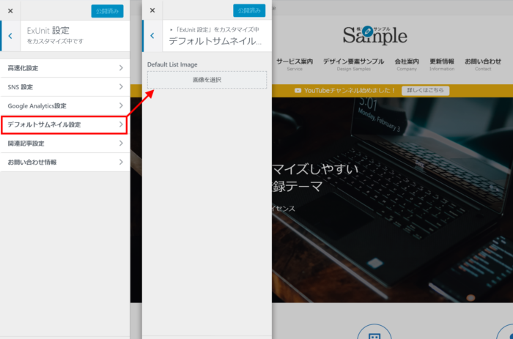
Task: Expand chevron on SNS 設定 row
Action: point(121,86)
